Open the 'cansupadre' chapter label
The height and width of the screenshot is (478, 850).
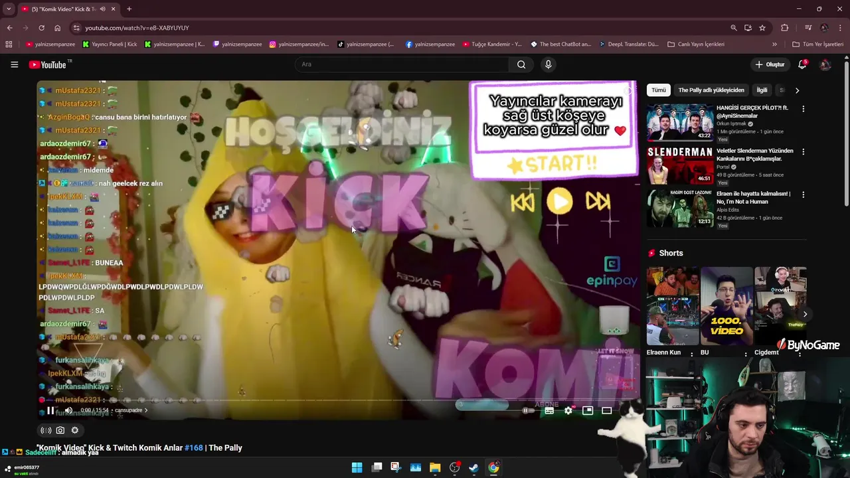click(131, 410)
